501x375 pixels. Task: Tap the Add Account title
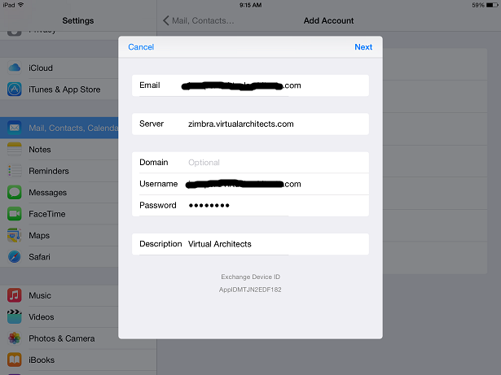[328, 20]
